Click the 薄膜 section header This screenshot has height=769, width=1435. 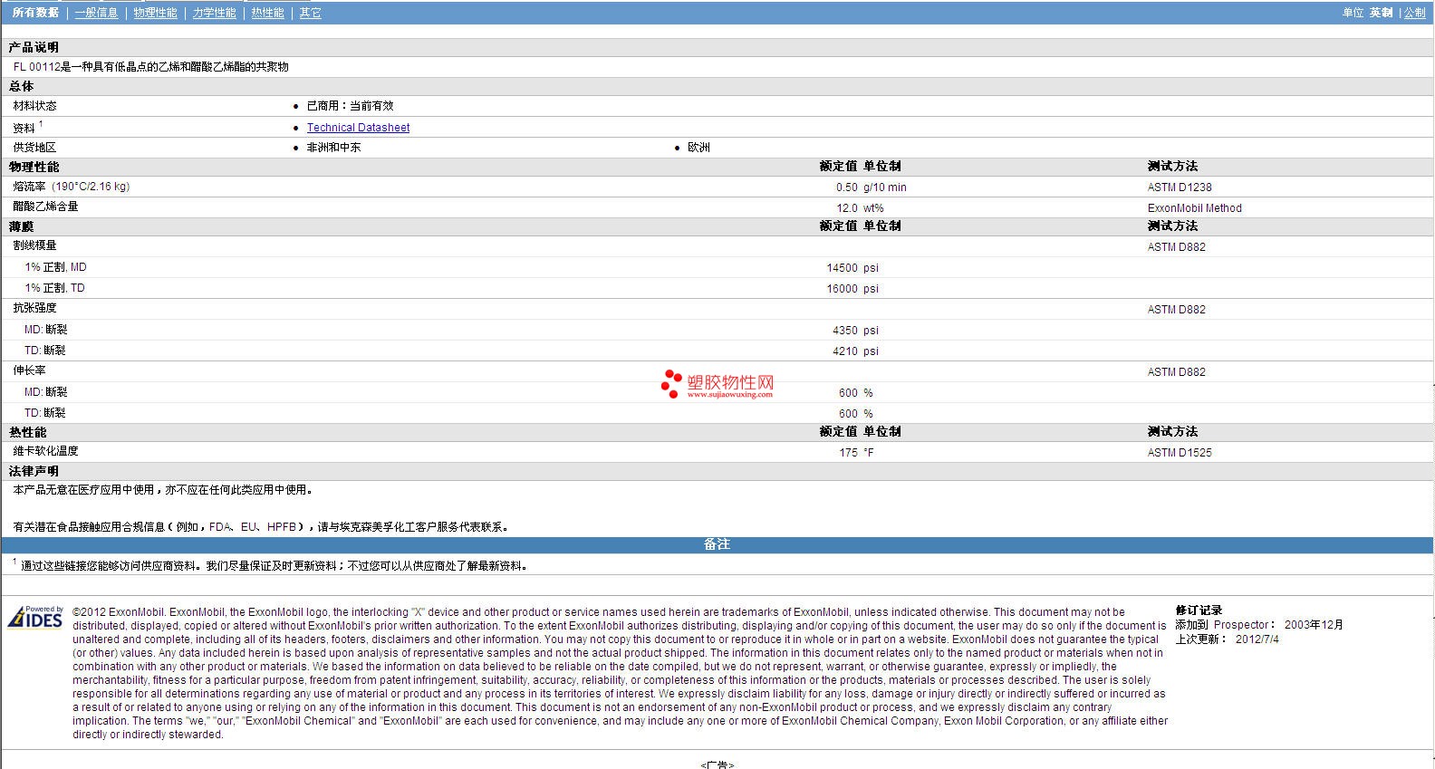pyautogui.click(x=21, y=226)
